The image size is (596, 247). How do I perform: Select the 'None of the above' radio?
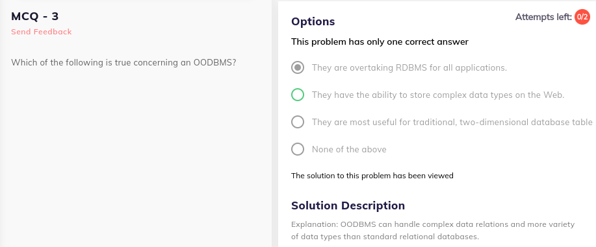(x=298, y=149)
